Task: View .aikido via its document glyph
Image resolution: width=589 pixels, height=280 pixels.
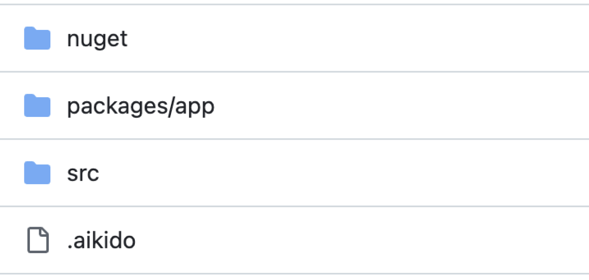Action: pos(38,240)
